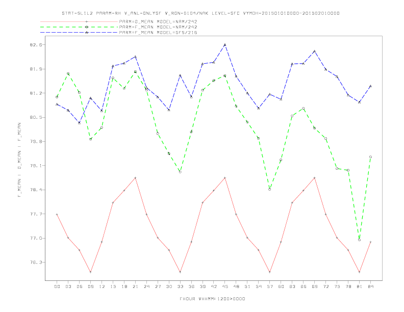Click the red O_MEAN peak marker at hour 69
The width and height of the screenshot is (404, 312).
tap(315, 178)
